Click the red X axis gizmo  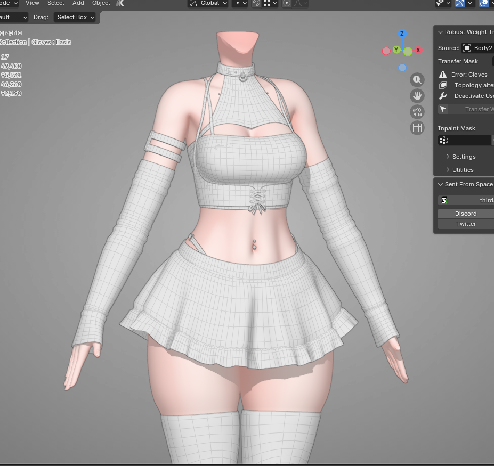418,50
